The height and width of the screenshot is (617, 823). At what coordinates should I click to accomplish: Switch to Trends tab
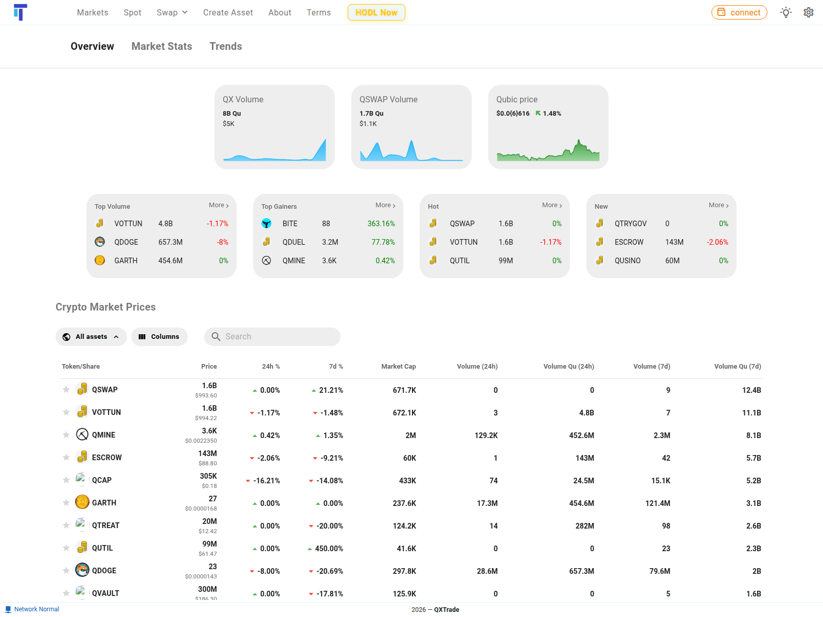click(226, 46)
